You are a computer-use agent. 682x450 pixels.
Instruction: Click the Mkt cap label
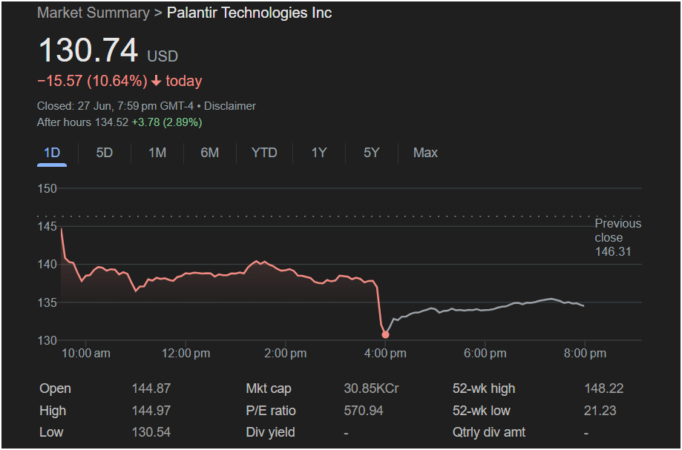coord(269,388)
